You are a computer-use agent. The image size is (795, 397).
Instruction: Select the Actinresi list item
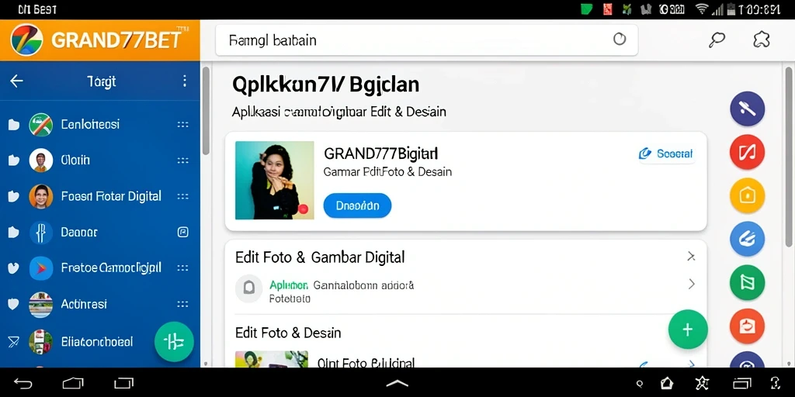[x=84, y=304]
